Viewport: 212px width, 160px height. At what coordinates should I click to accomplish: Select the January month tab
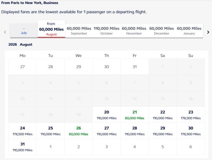189,31
